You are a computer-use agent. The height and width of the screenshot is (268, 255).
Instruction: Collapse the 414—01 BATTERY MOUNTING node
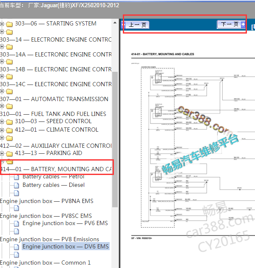click(x=2, y=161)
